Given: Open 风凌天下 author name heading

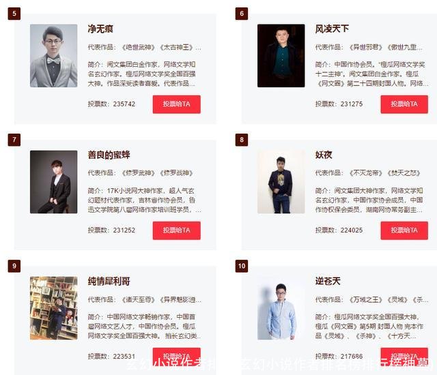Looking at the screenshot, I should click(x=332, y=29).
